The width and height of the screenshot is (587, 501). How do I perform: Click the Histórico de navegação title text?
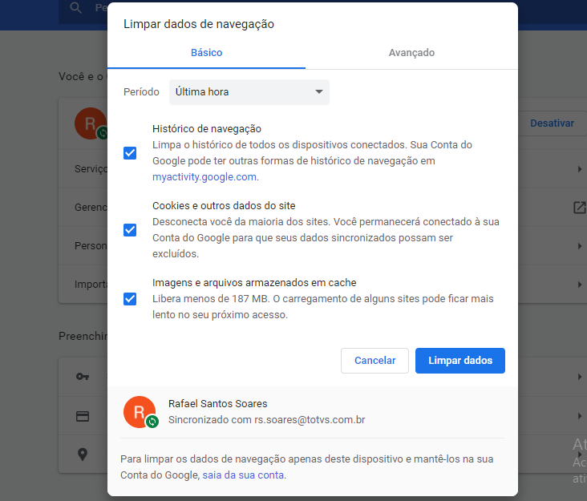[x=207, y=129]
